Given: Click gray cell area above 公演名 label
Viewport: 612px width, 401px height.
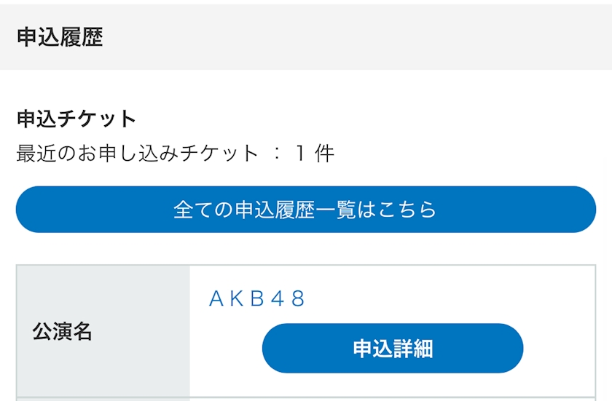Looking at the screenshot, I should pos(102,287).
